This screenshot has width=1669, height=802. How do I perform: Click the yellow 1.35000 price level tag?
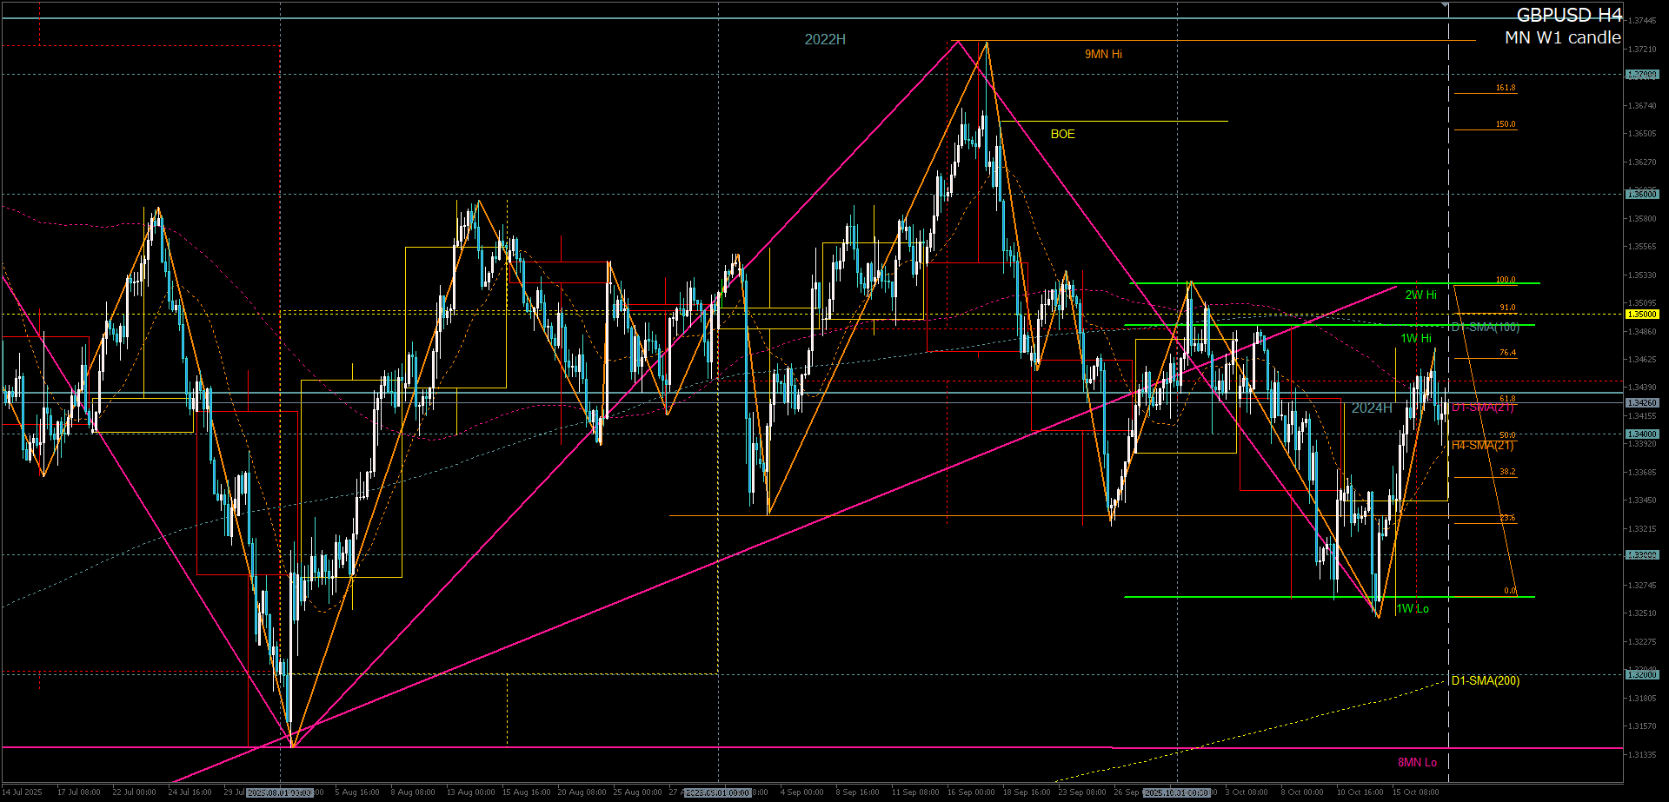tap(1642, 315)
